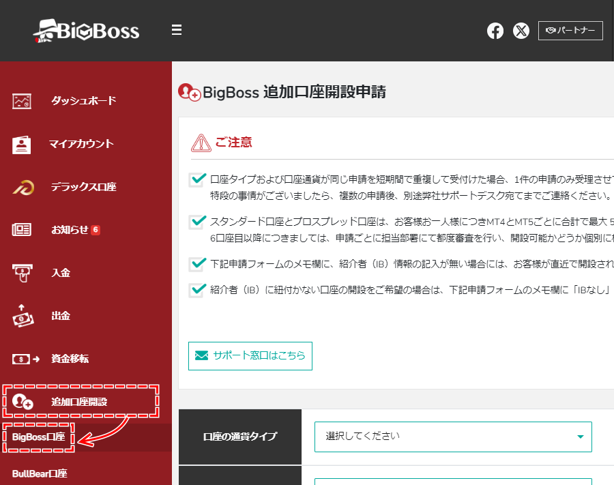Screen dimensions: 614x485
Task: Click the 口座の通貨タイプ dropdown arrow
Action: 581,437
